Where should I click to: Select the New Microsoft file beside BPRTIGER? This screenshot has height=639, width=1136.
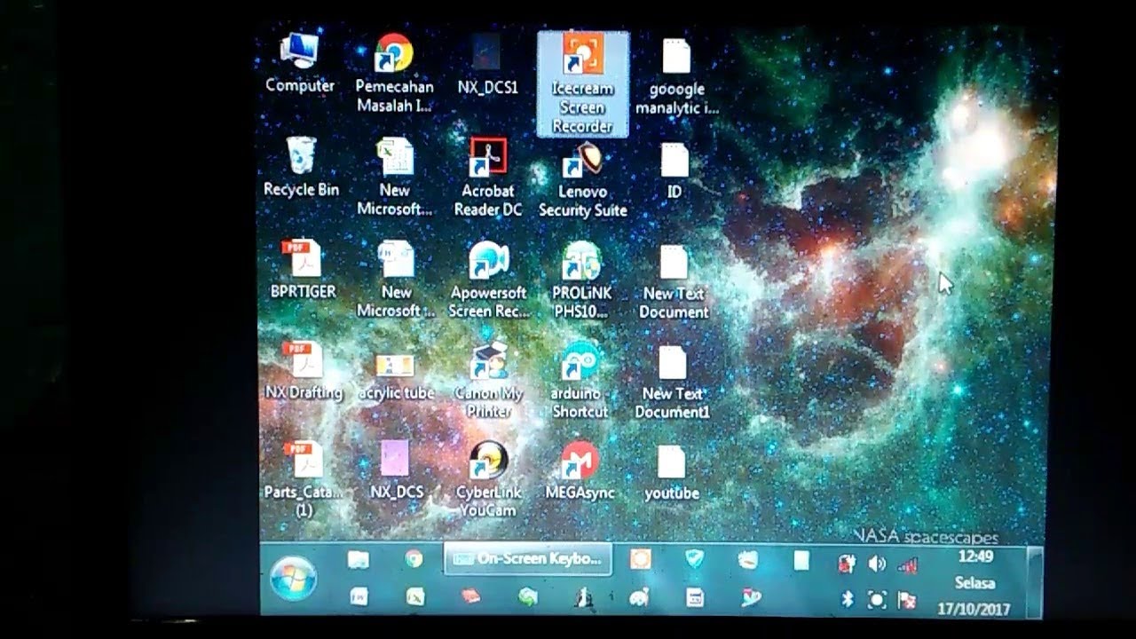tap(396, 279)
